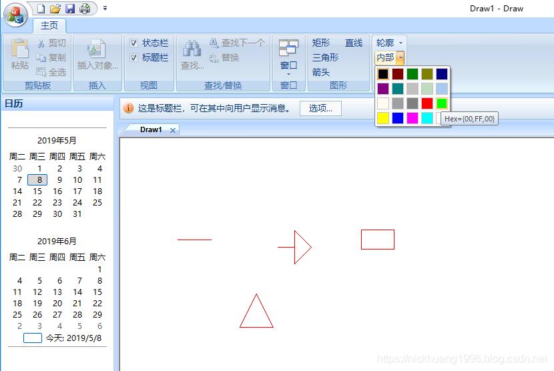
Task: Select the Draw1 document tab
Action: (151, 129)
